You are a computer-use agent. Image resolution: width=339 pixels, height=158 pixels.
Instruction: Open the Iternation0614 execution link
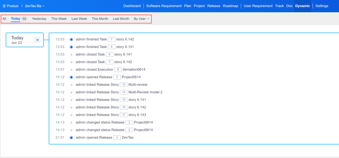(134, 70)
